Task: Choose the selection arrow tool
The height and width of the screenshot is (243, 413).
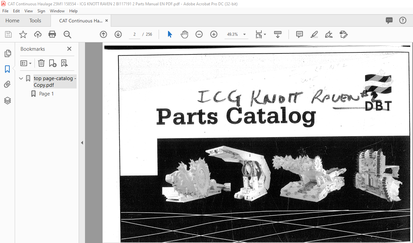Action: pyautogui.click(x=170, y=34)
